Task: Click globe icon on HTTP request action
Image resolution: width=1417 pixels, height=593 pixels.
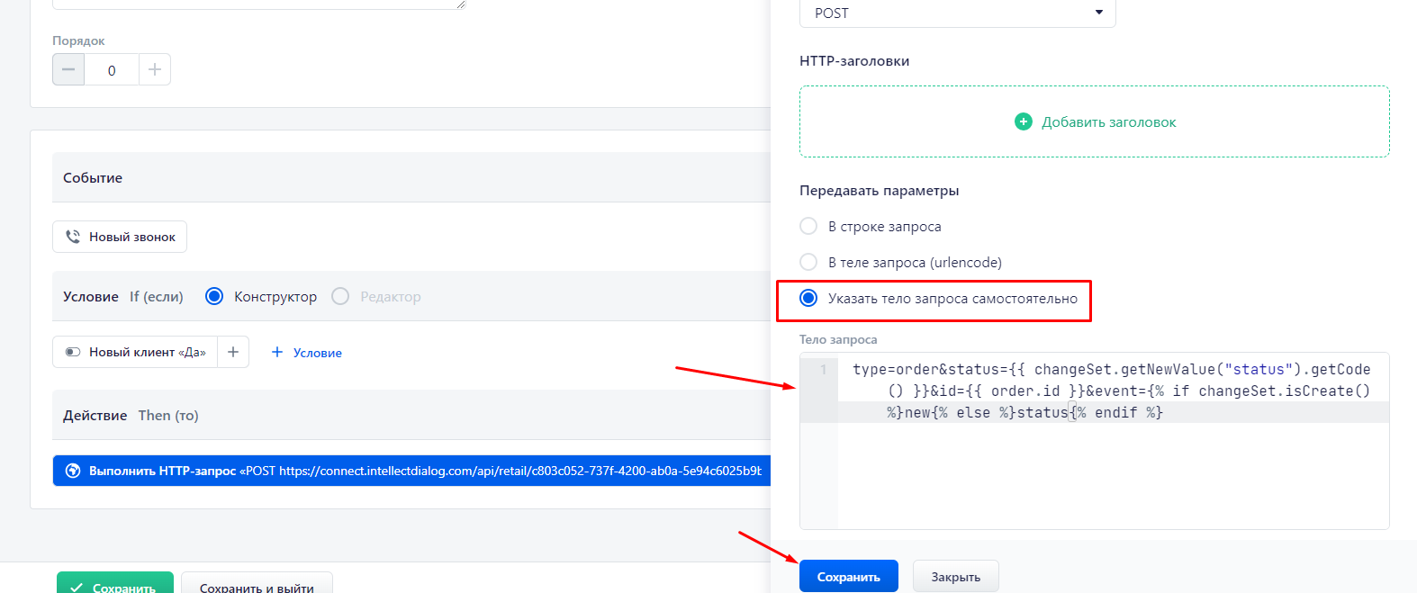Action: (x=73, y=471)
